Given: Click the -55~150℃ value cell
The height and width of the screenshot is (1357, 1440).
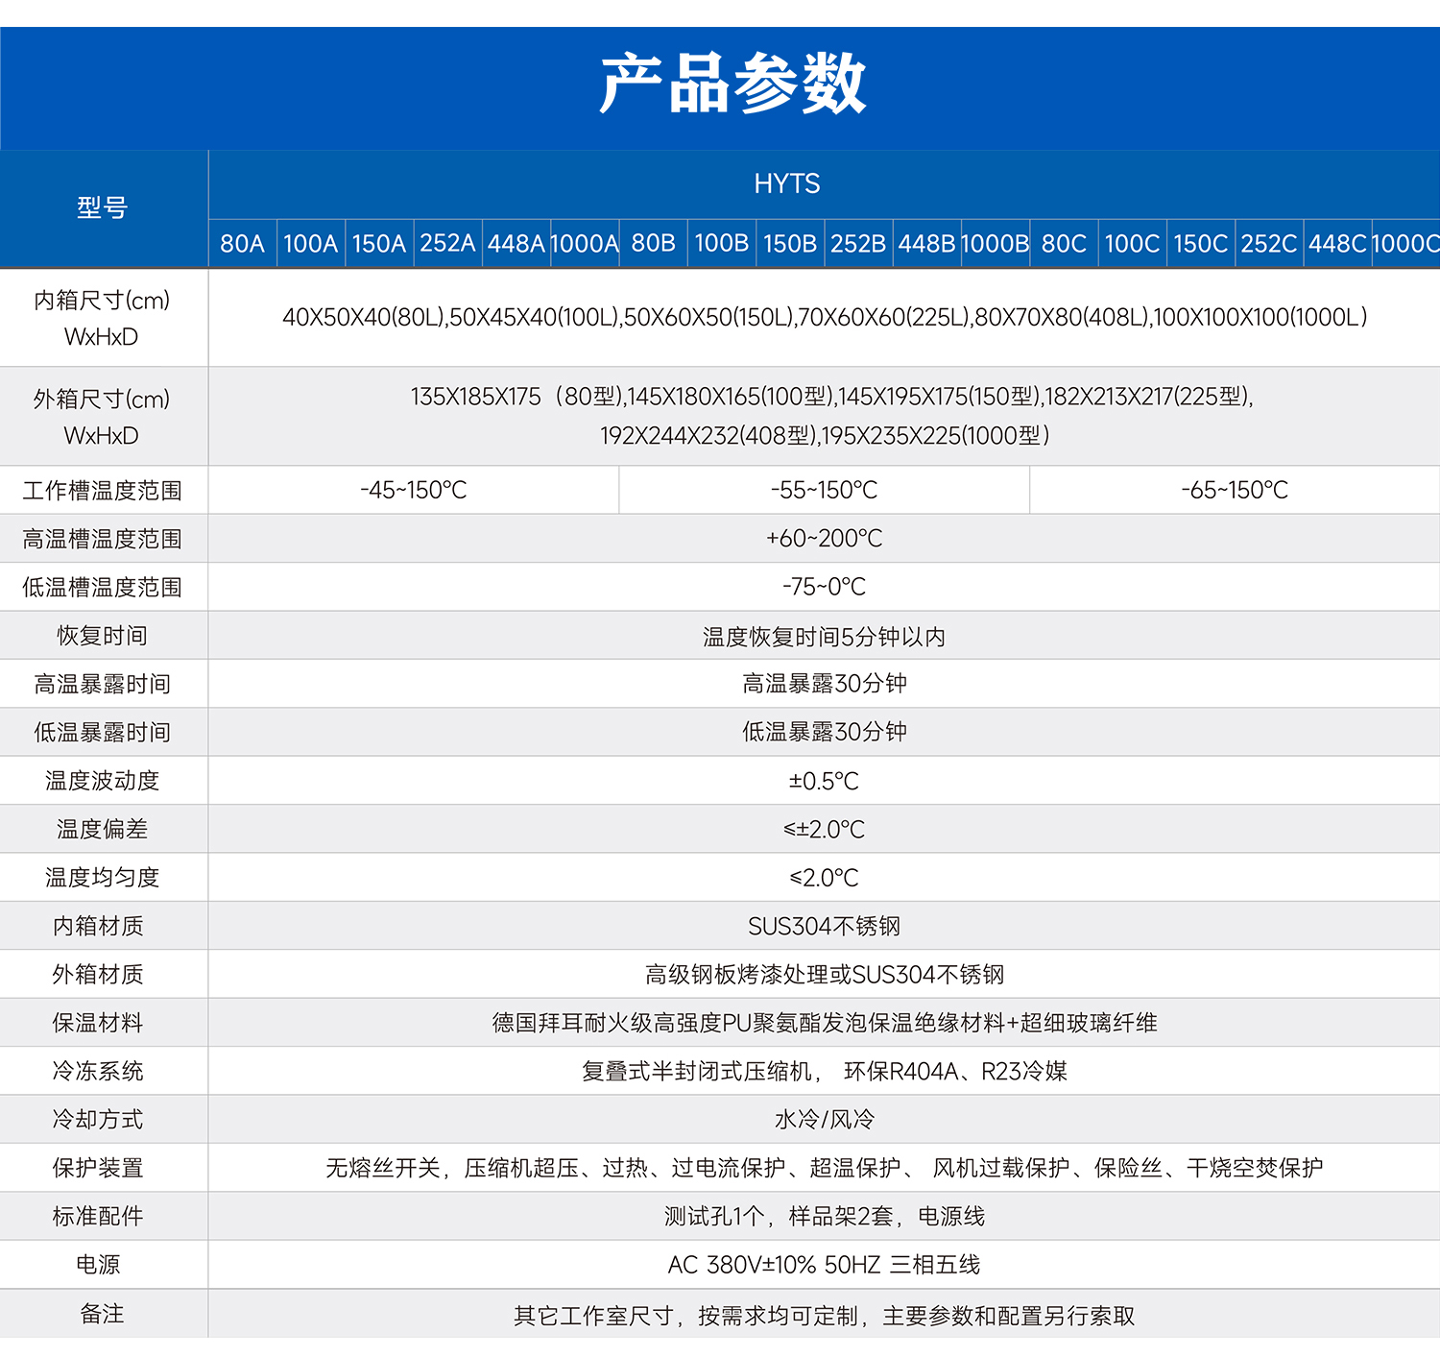Looking at the screenshot, I should click(825, 490).
